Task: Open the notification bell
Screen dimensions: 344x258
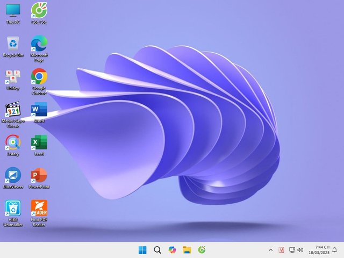Action: 334,250
